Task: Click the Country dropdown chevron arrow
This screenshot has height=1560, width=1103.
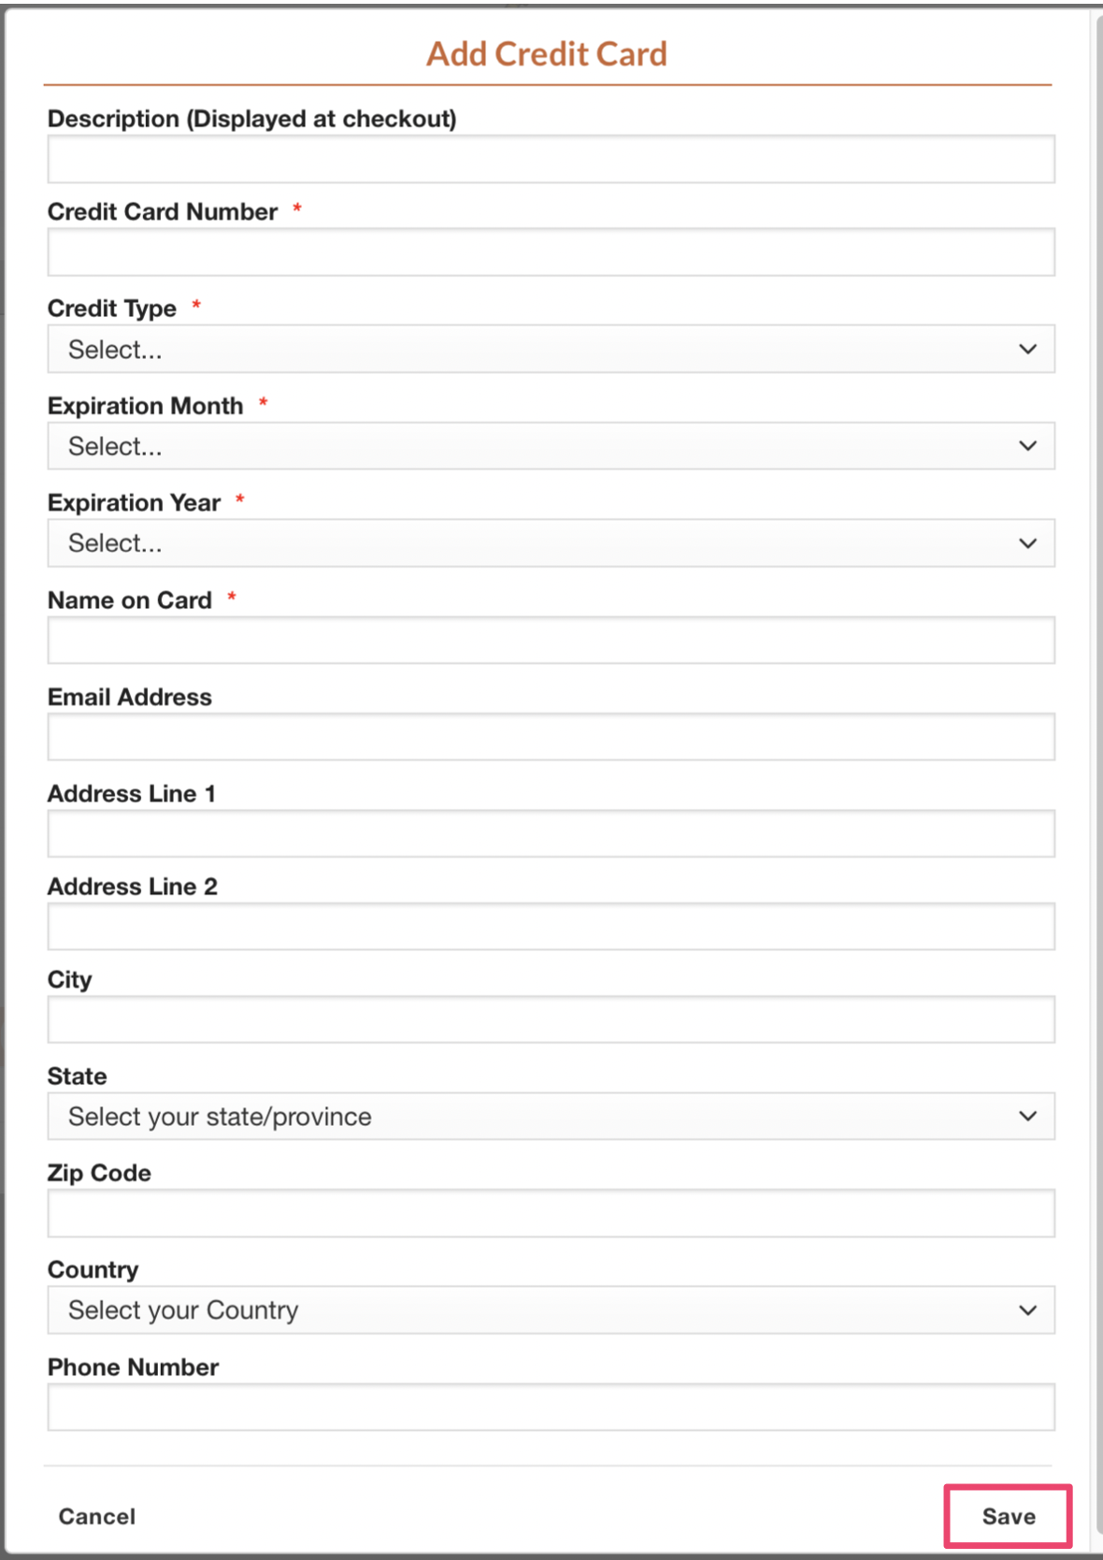Action: click(x=1028, y=1310)
